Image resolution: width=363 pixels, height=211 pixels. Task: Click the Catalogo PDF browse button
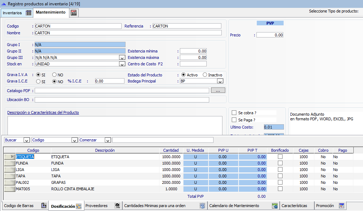tap(218, 90)
